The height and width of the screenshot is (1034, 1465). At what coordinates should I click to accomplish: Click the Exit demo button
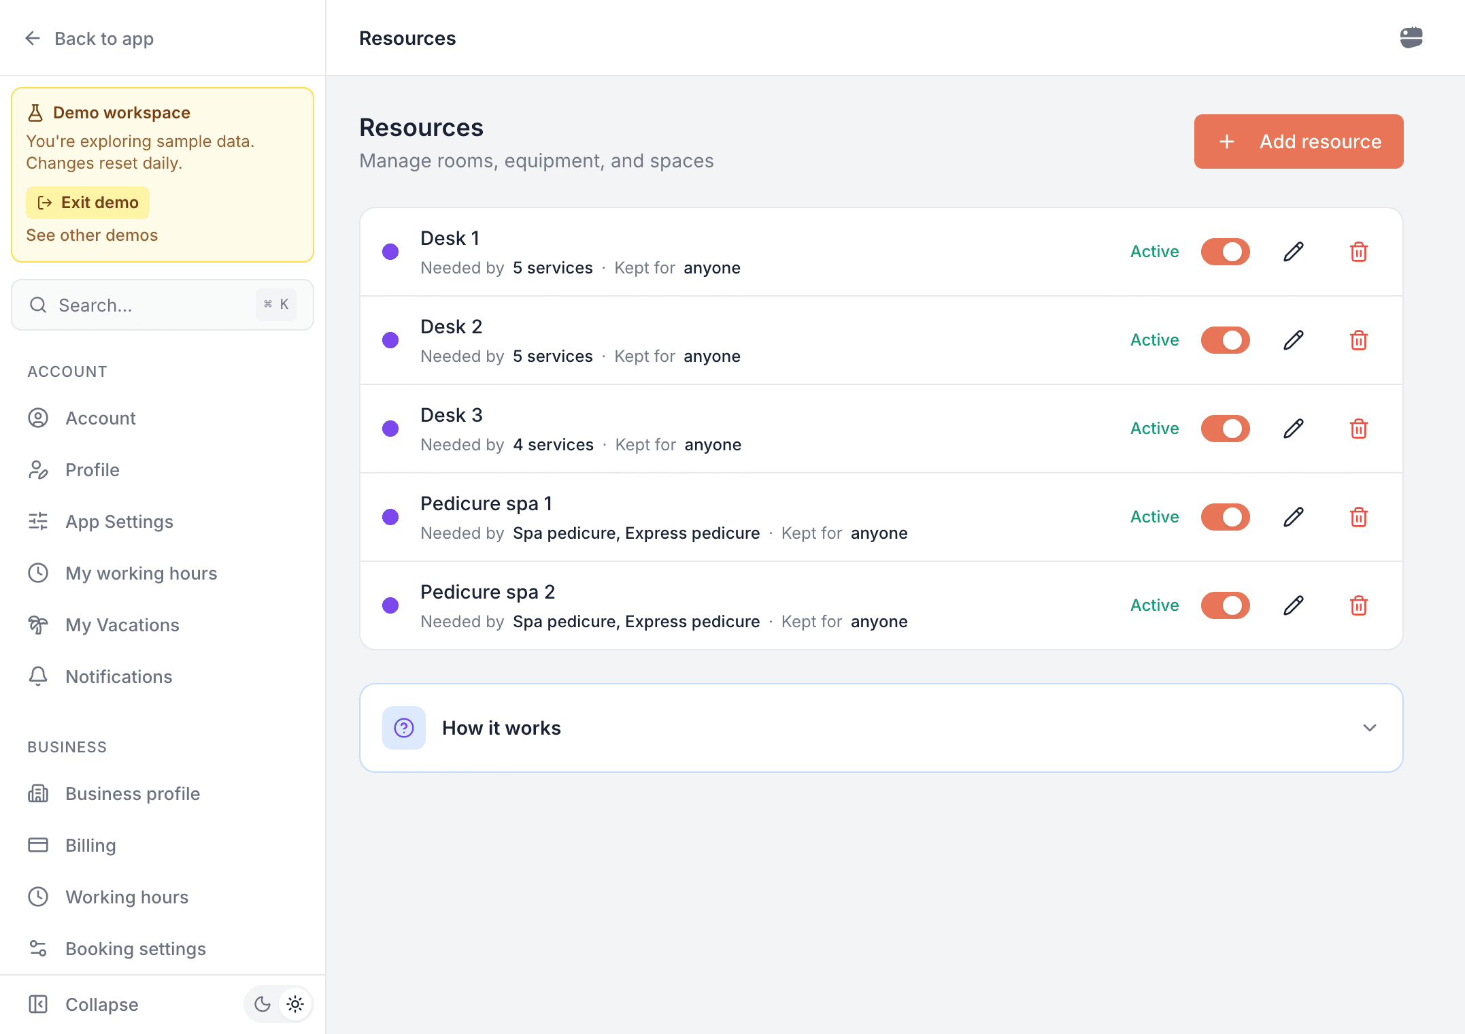tap(88, 203)
